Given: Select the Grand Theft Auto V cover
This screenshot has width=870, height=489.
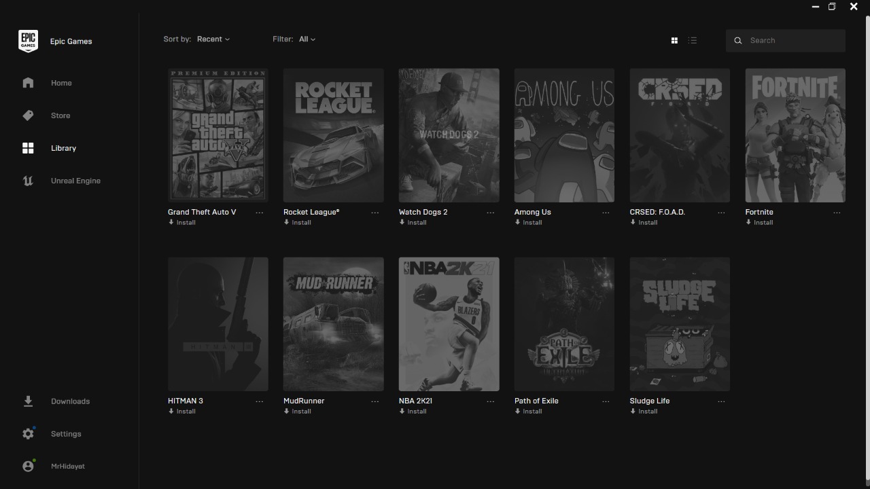Looking at the screenshot, I should [218, 135].
